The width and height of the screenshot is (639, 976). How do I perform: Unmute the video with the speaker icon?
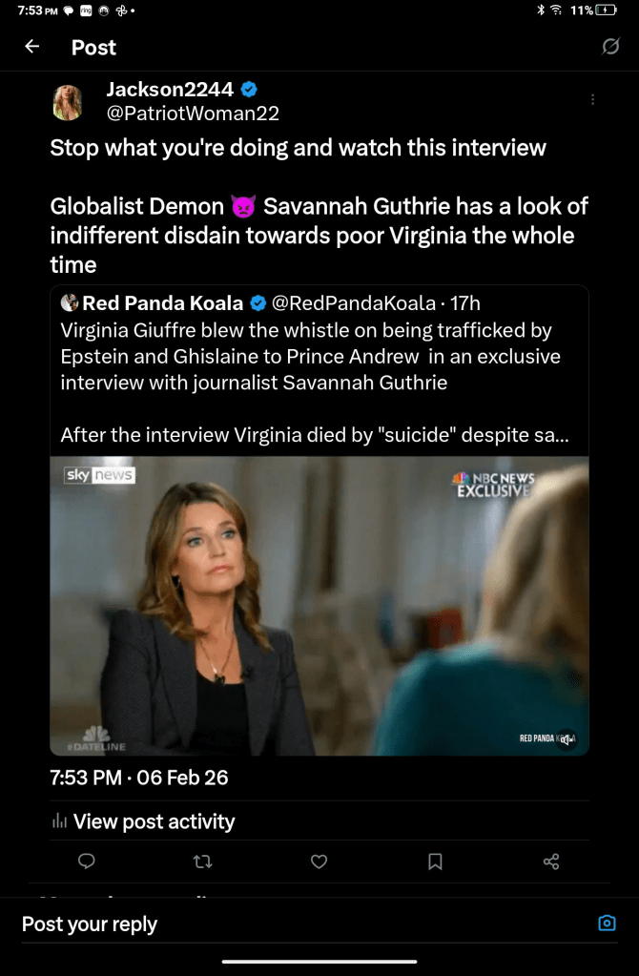coord(567,739)
